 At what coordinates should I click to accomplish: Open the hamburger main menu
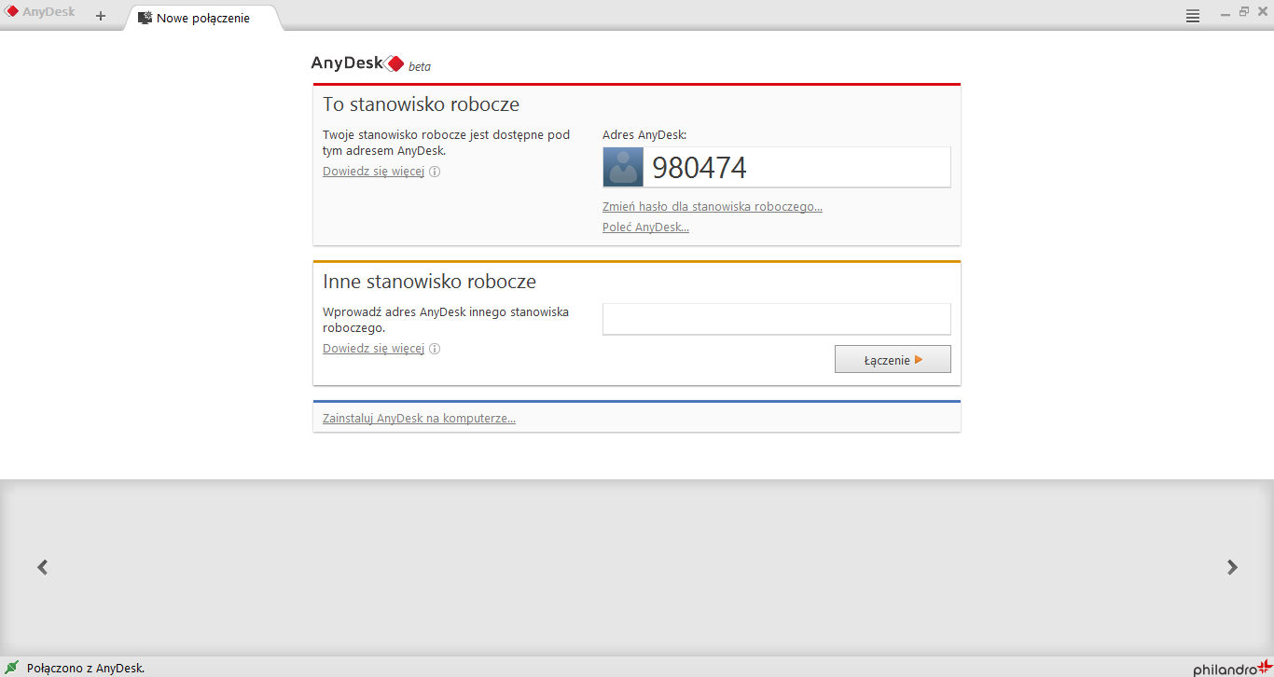1193,16
